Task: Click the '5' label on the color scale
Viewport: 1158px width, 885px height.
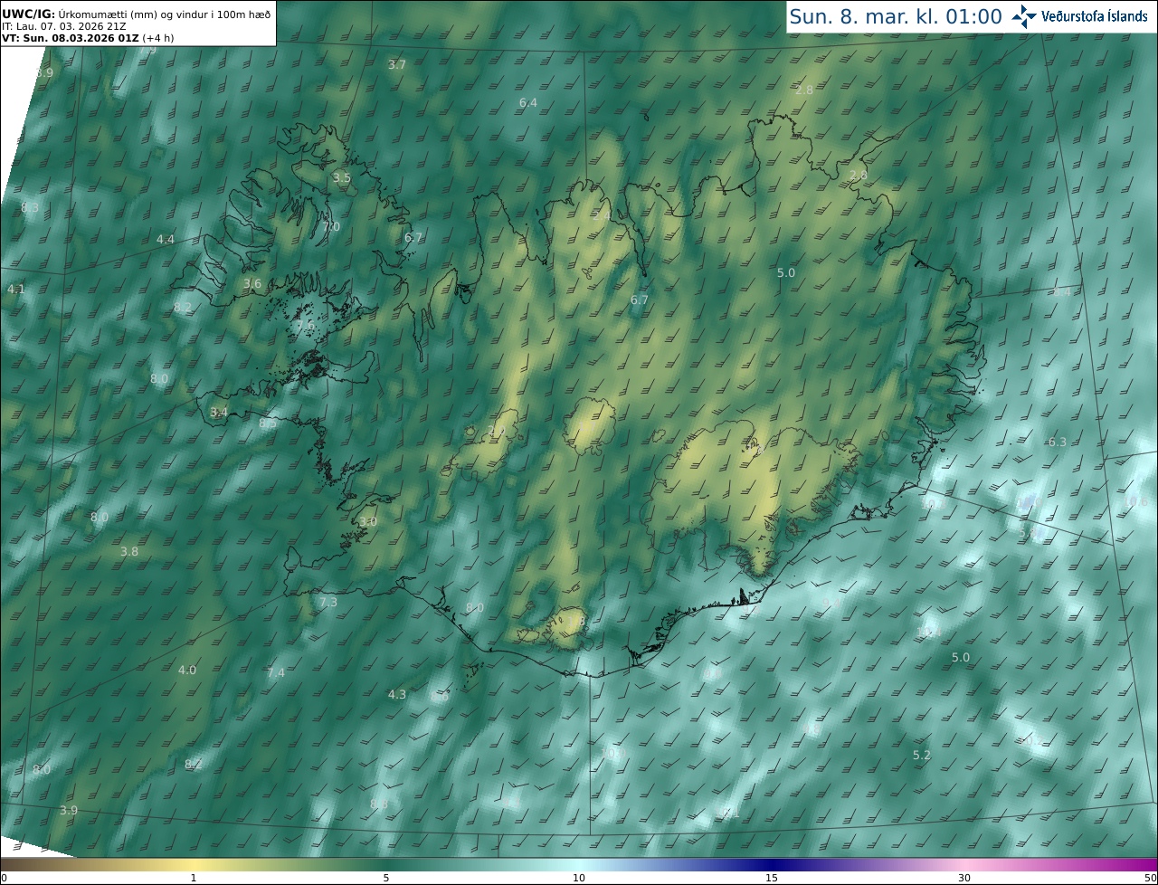Action: (x=386, y=878)
